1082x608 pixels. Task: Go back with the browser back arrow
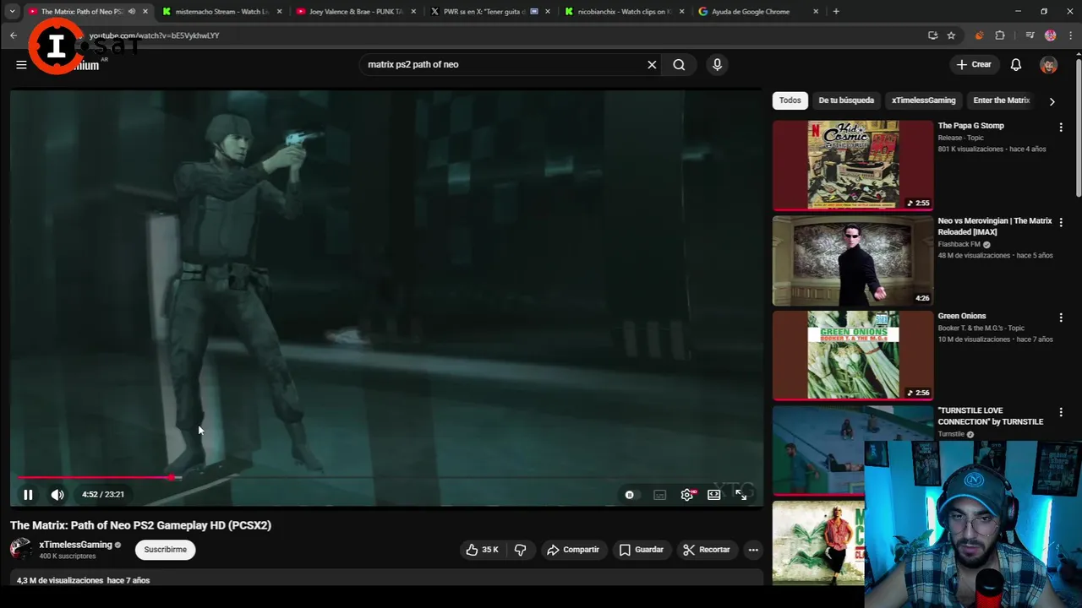[x=14, y=35]
